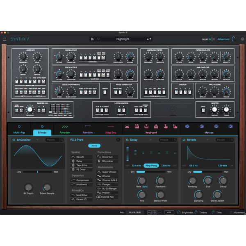Open the Keyboard tab
This screenshot has width=246, height=246.
(x=151, y=132)
